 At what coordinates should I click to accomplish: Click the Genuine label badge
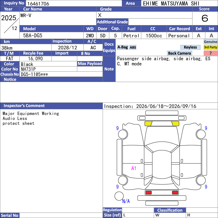click(210, 42)
